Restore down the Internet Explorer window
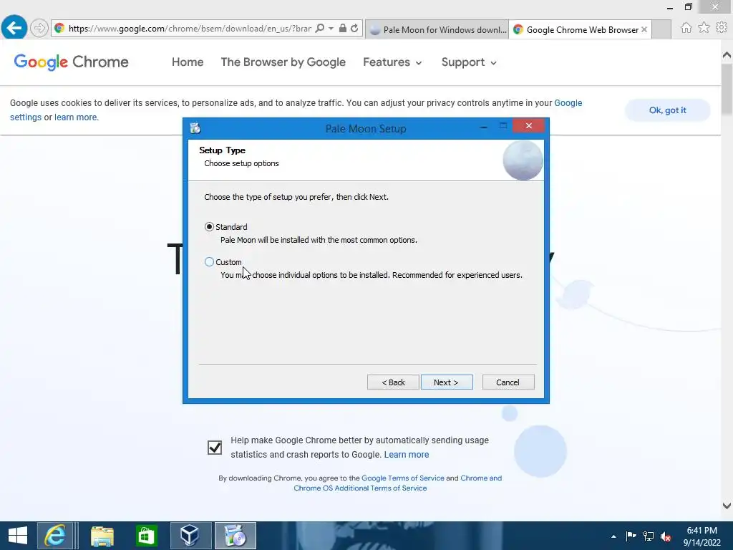This screenshot has width=733, height=550. pyautogui.click(x=689, y=7)
